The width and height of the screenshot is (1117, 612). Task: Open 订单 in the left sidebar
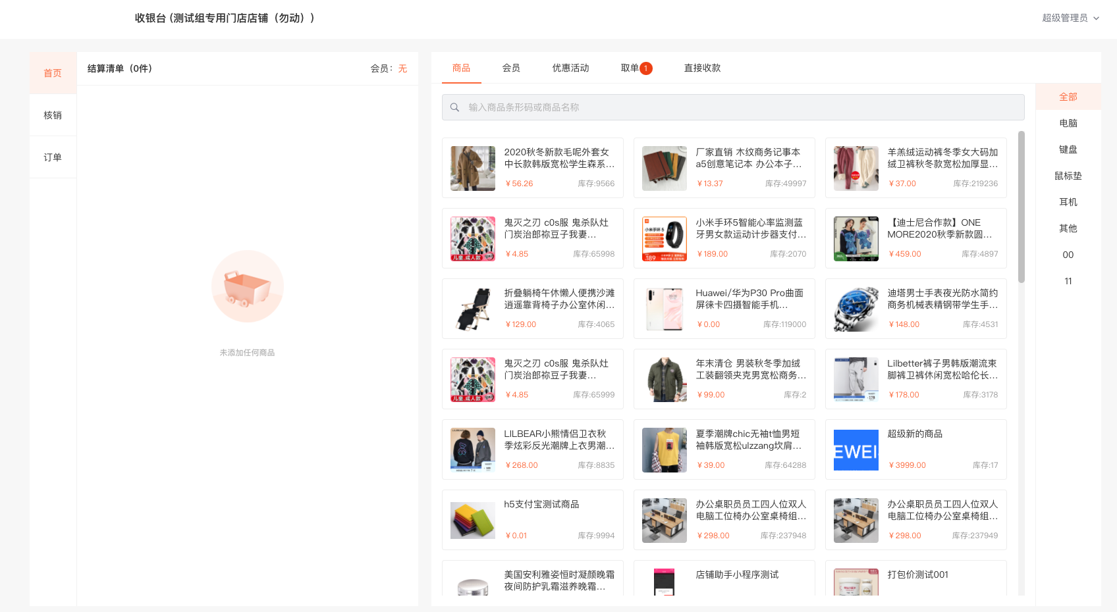(x=53, y=157)
